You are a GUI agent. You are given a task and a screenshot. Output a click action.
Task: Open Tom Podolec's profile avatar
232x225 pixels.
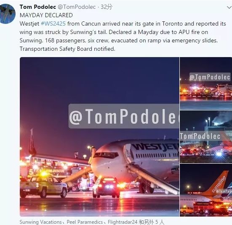7,14
